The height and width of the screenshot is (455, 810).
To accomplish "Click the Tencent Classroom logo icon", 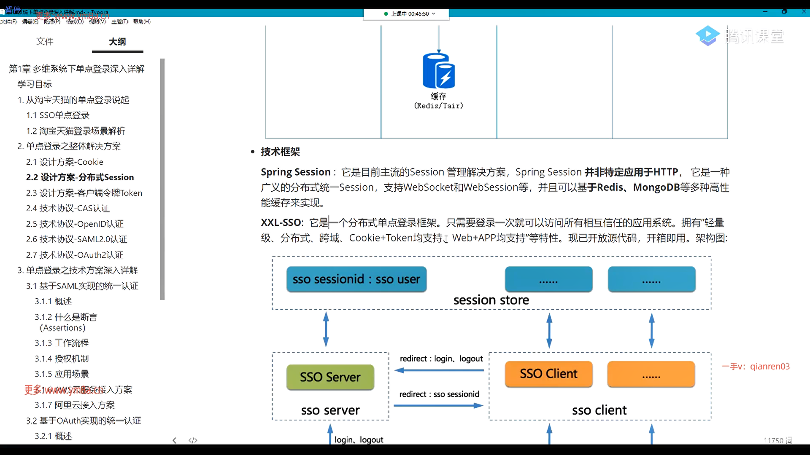I will tap(707, 36).
